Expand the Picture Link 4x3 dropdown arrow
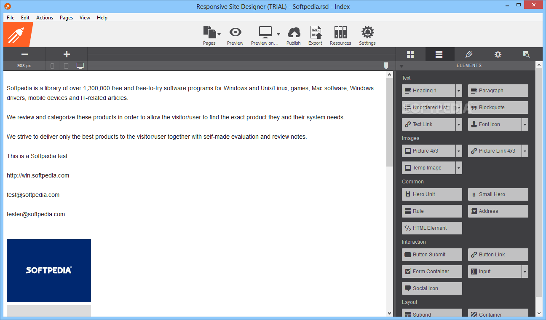546x320 pixels. click(x=525, y=151)
